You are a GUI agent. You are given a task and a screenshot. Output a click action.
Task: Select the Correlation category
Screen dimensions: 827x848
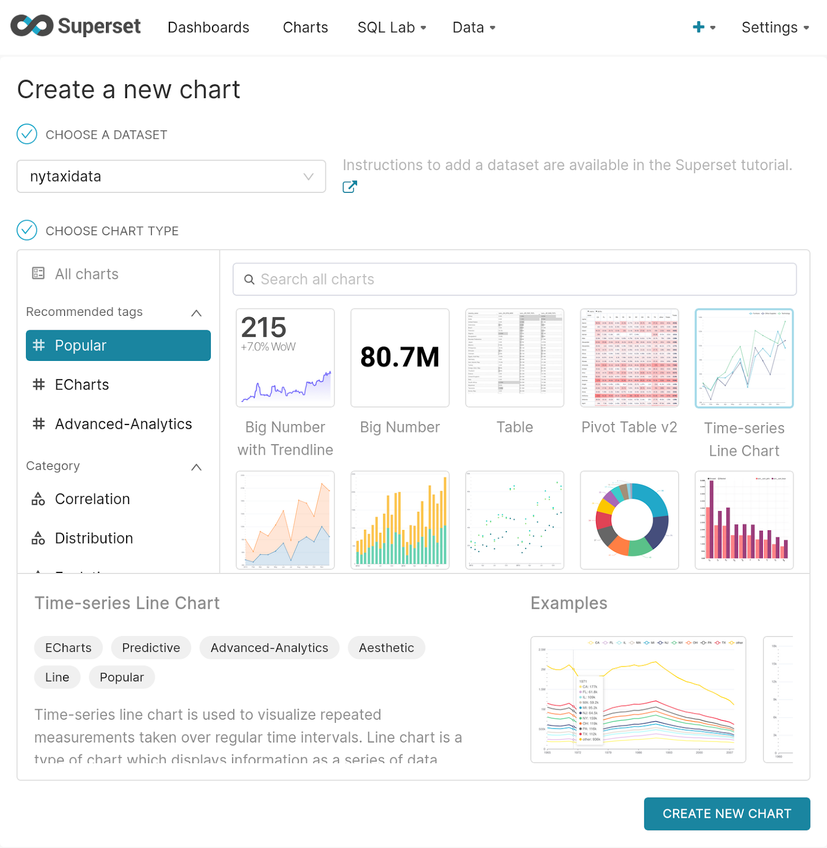[x=92, y=499]
